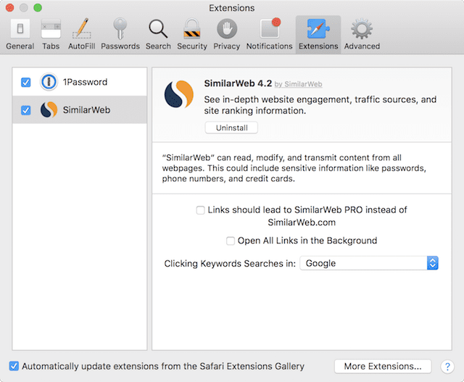Click the Uninstall button for SimilarWeb
Viewport: 464px width, 382px height.
coord(231,128)
